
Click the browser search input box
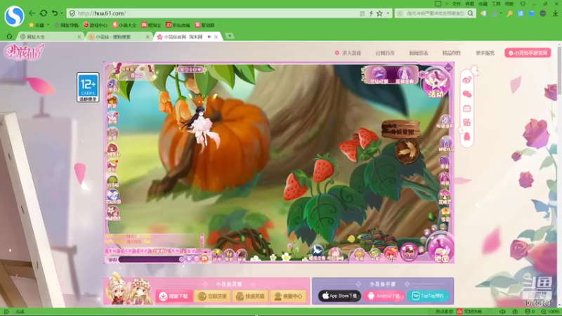pyautogui.click(x=435, y=13)
